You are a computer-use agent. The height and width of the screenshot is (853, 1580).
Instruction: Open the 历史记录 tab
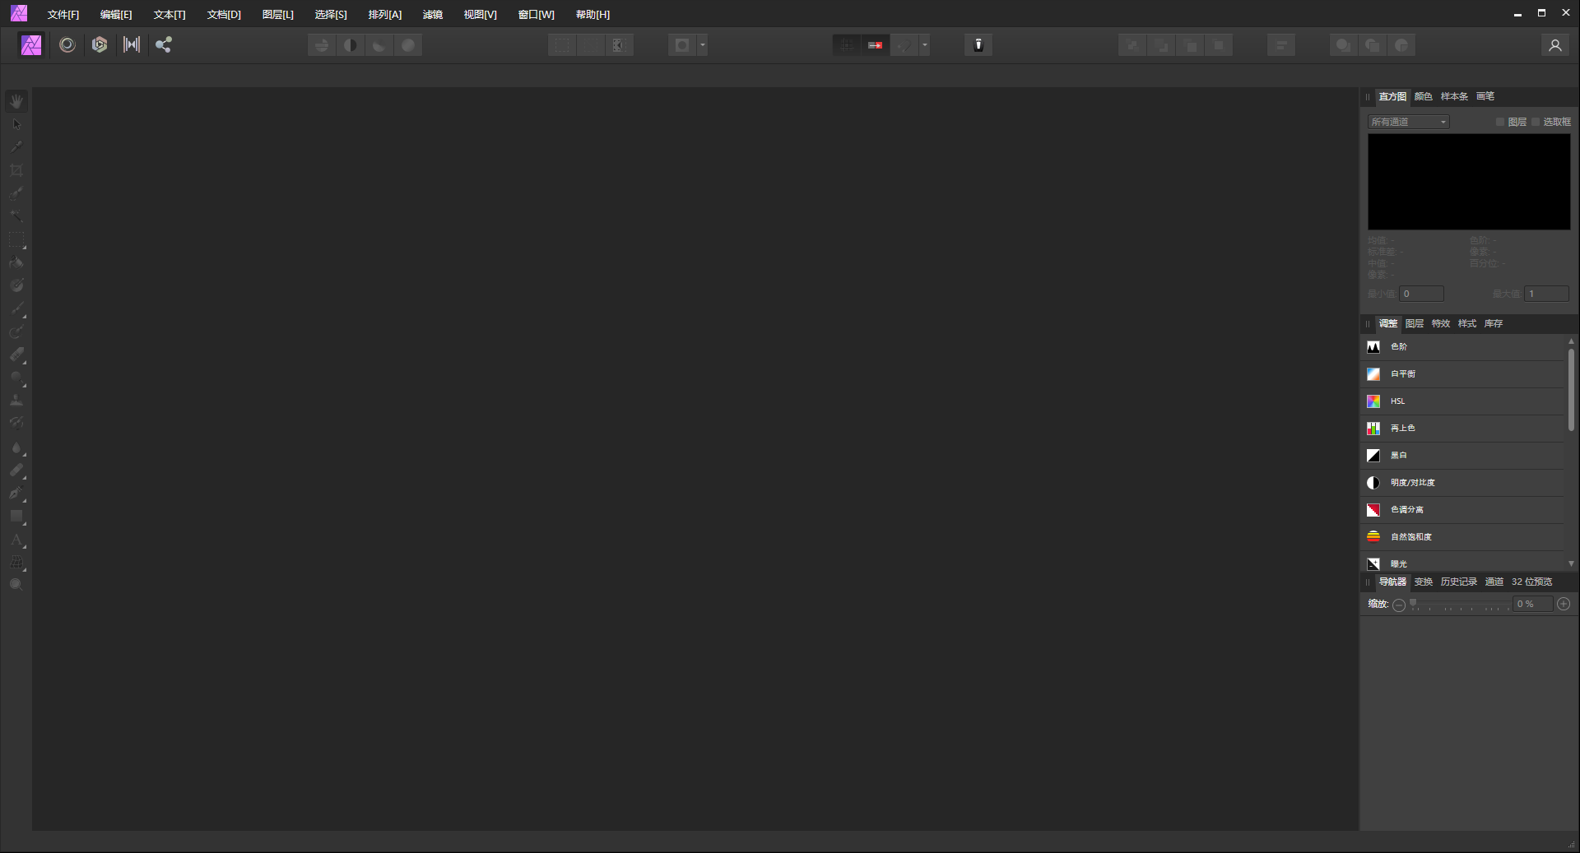click(x=1459, y=582)
